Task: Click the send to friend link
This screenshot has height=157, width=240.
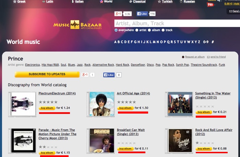Action: click(x=218, y=57)
